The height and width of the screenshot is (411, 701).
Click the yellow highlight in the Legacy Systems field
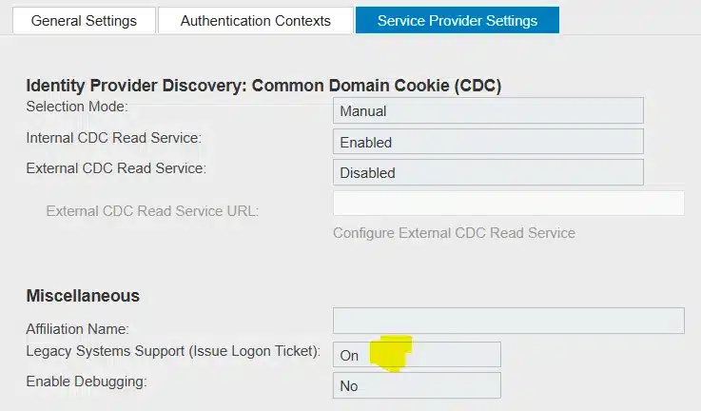391,353
